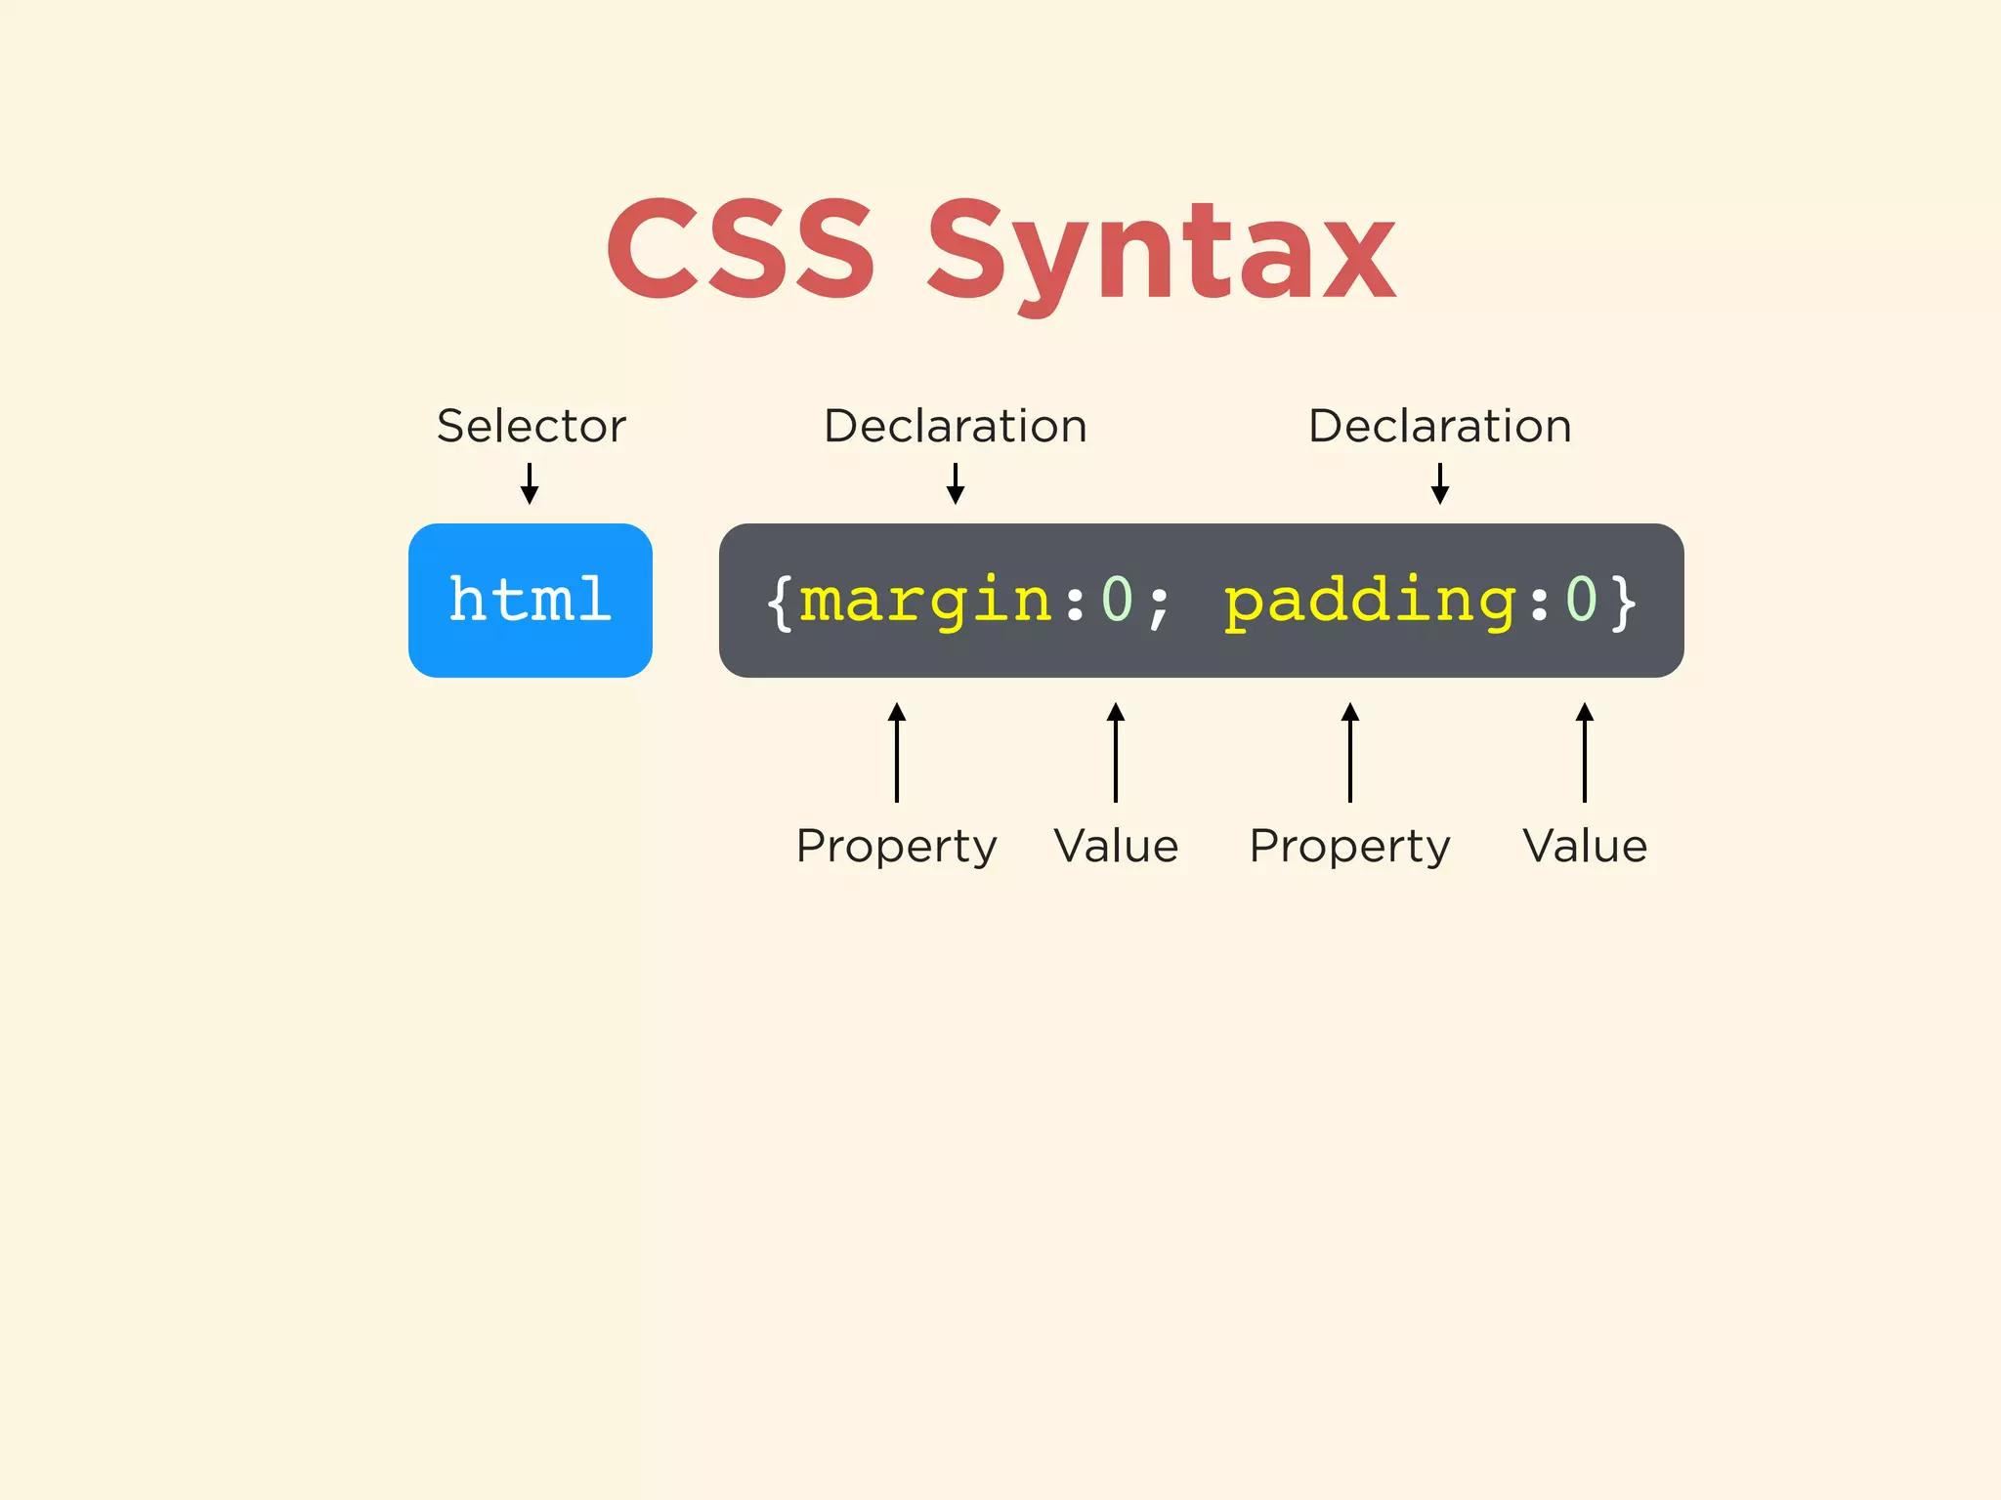This screenshot has height=1500, width=2001.
Task: Click the second Declaration label
Action: (x=1439, y=426)
